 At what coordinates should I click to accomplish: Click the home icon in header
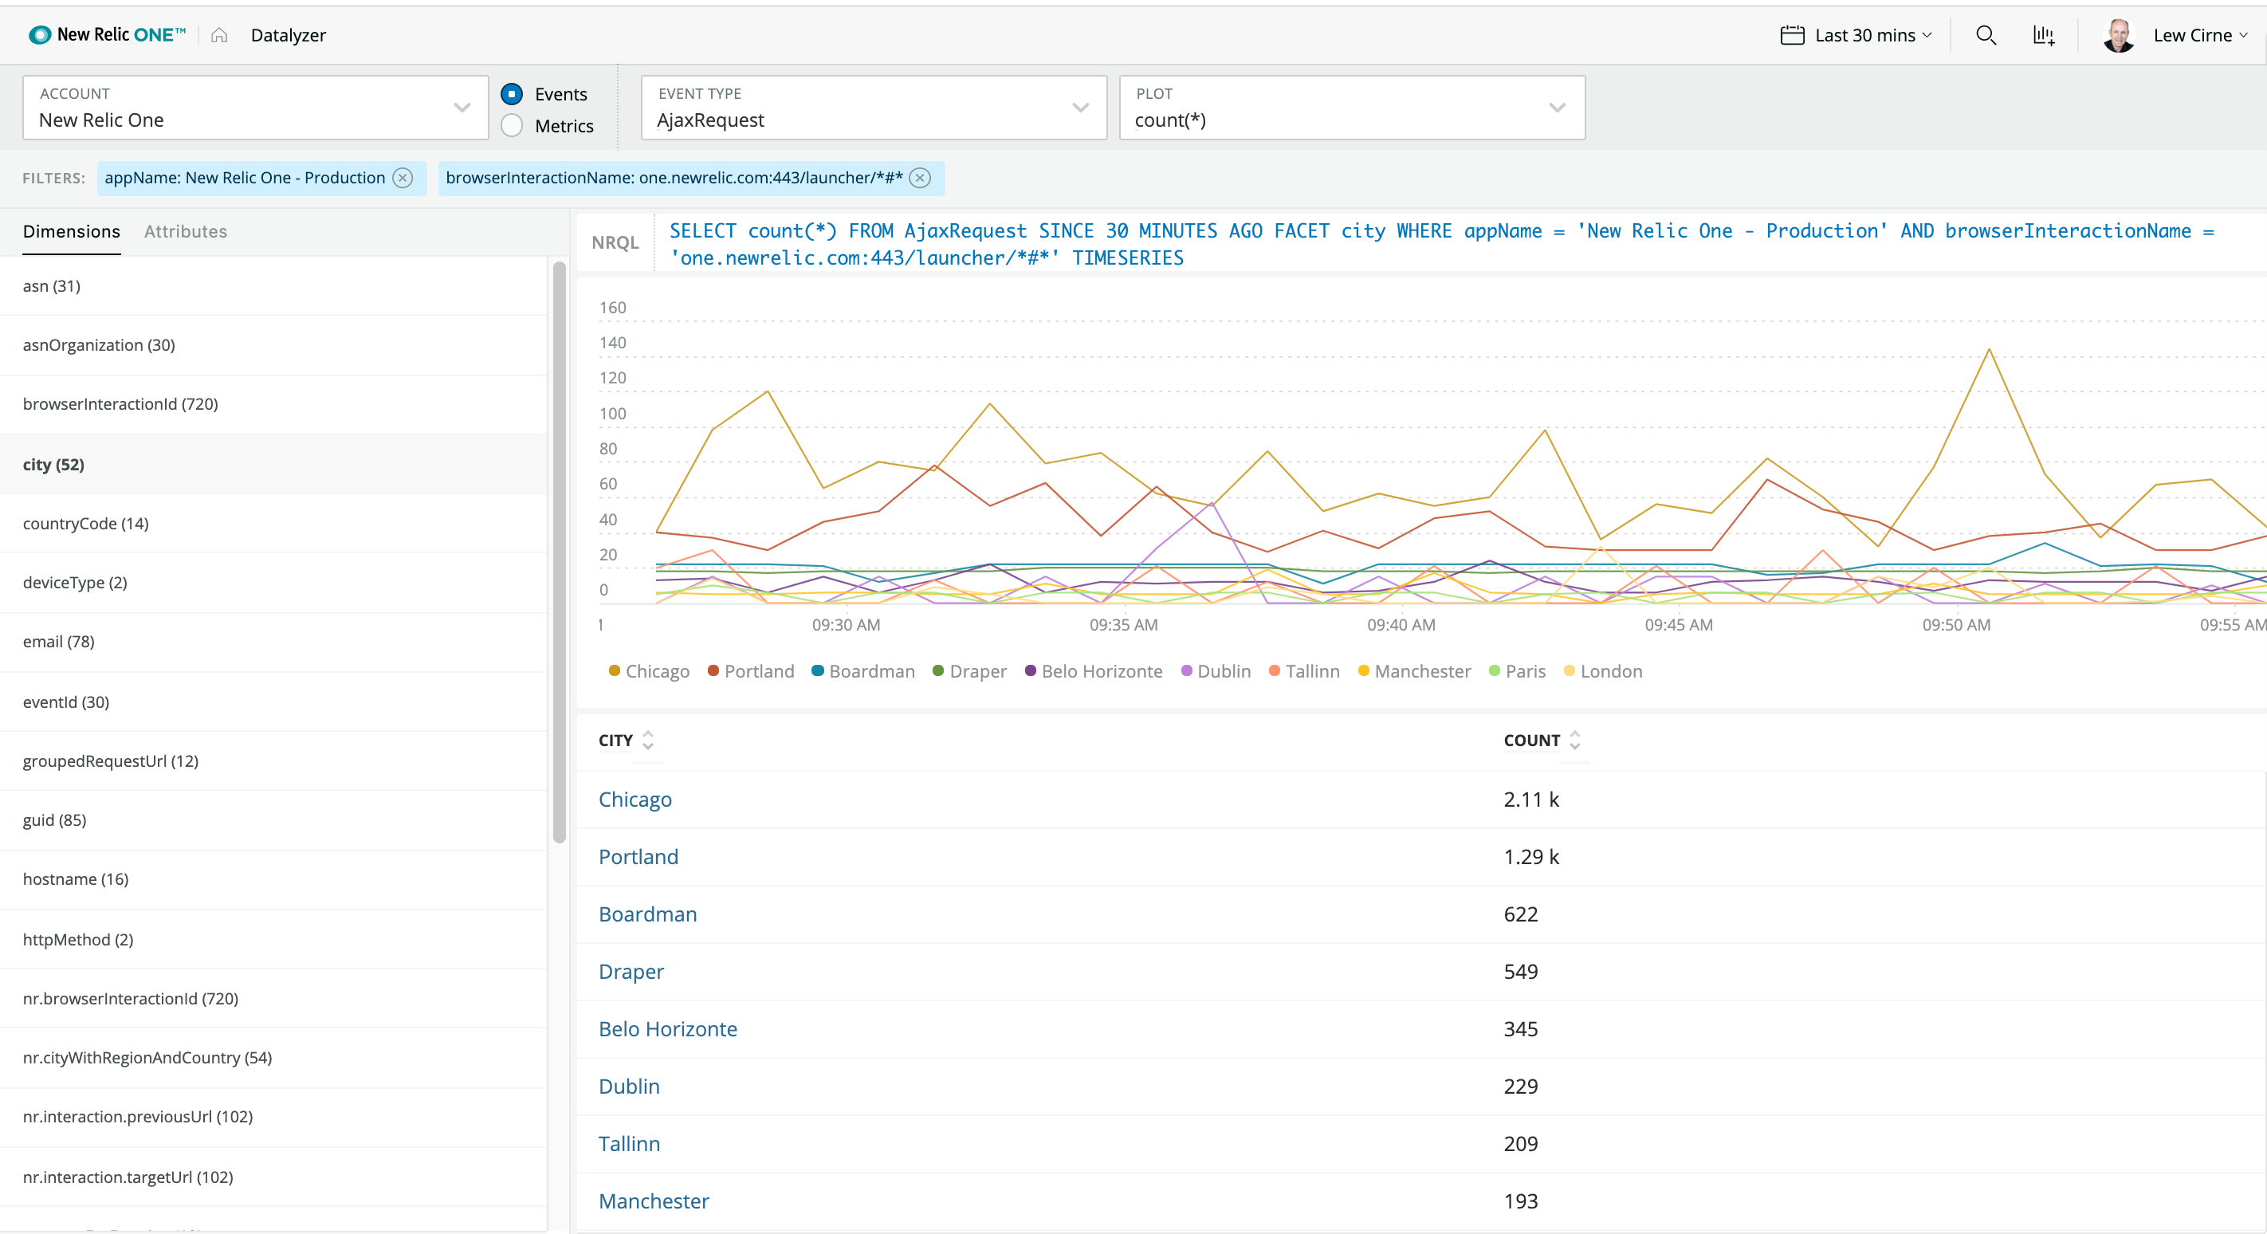(x=219, y=35)
